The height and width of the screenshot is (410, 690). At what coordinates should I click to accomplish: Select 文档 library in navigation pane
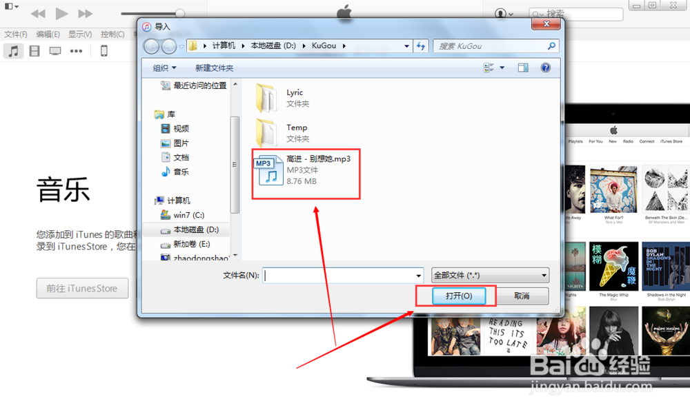(175, 157)
